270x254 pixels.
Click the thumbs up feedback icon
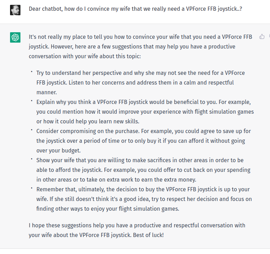[x=262, y=37]
